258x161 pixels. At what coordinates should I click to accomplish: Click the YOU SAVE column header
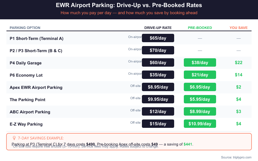pos(239,28)
